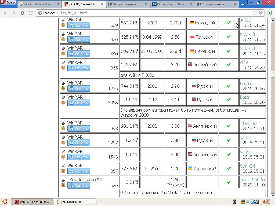Reload the current page

(x=22, y=13)
